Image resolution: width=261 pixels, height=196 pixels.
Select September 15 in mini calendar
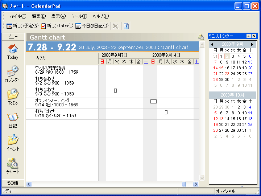pos(221,68)
